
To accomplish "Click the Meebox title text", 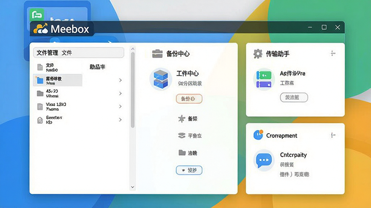I will coord(70,29).
